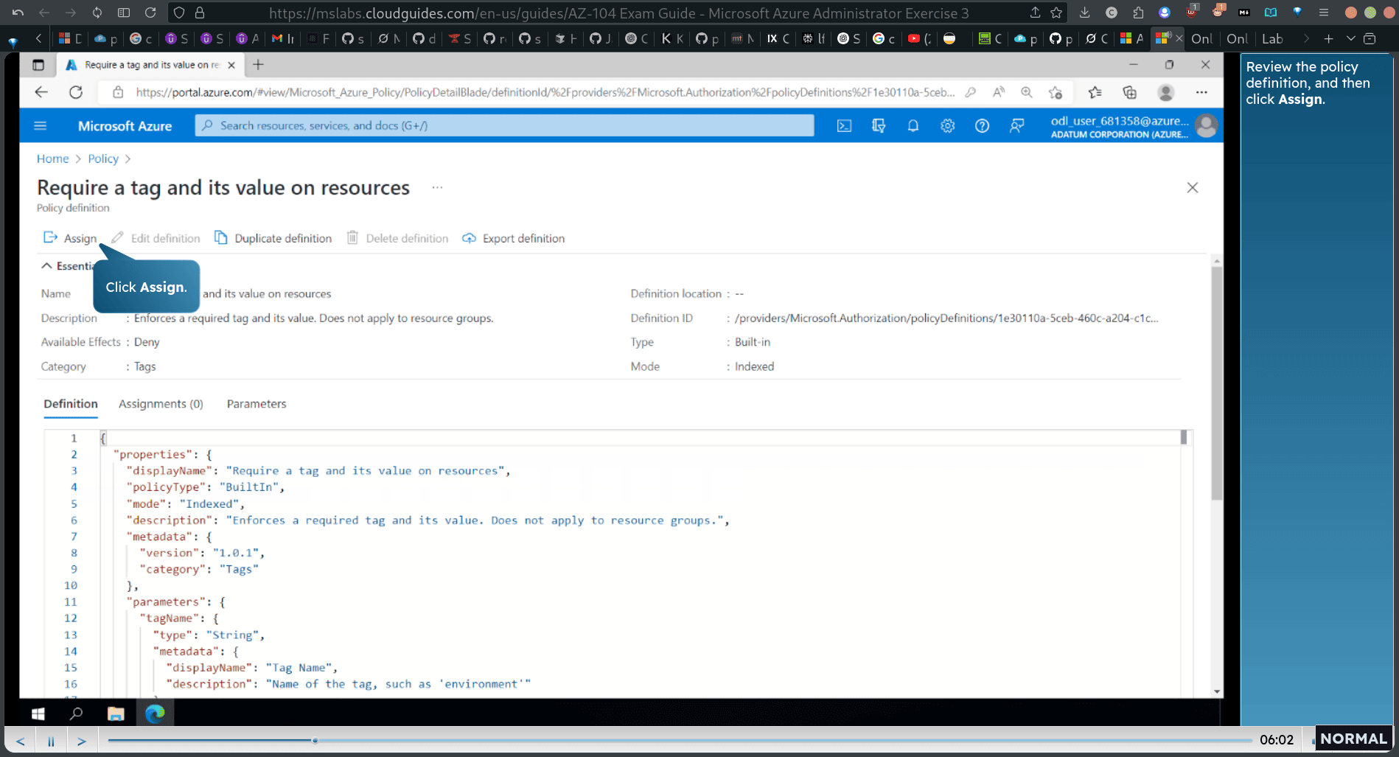Open Azure Cloud Shell icon
Image resolution: width=1399 pixels, height=757 pixels.
(844, 126)
